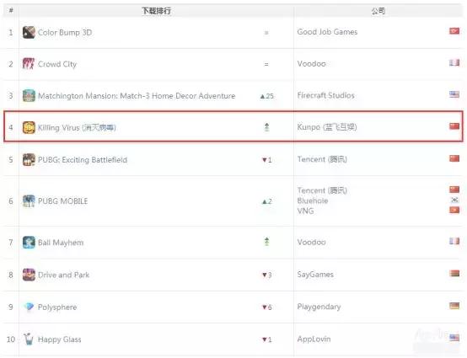Select rank number 7 cell

click(x=11, y=243)
